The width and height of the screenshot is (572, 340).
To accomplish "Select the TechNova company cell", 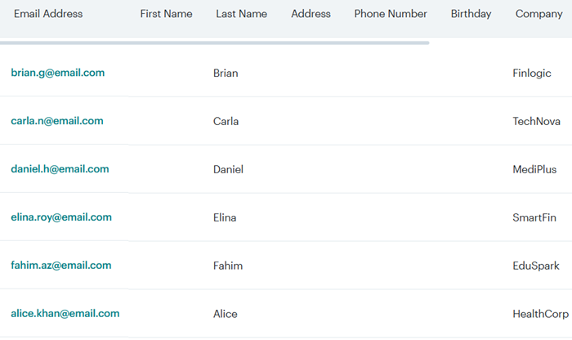I will pyautogui.click(x=536, y=122).
